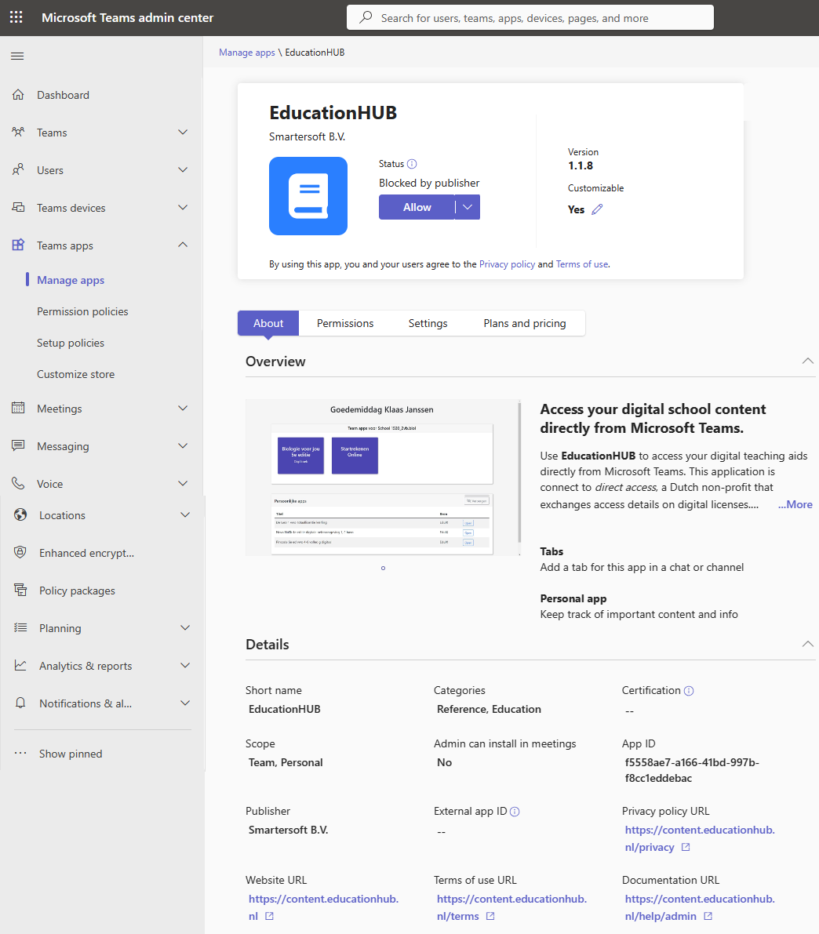Open Manage apps in sidebar
Screen dimensions: 819x934
pos(71,280)
